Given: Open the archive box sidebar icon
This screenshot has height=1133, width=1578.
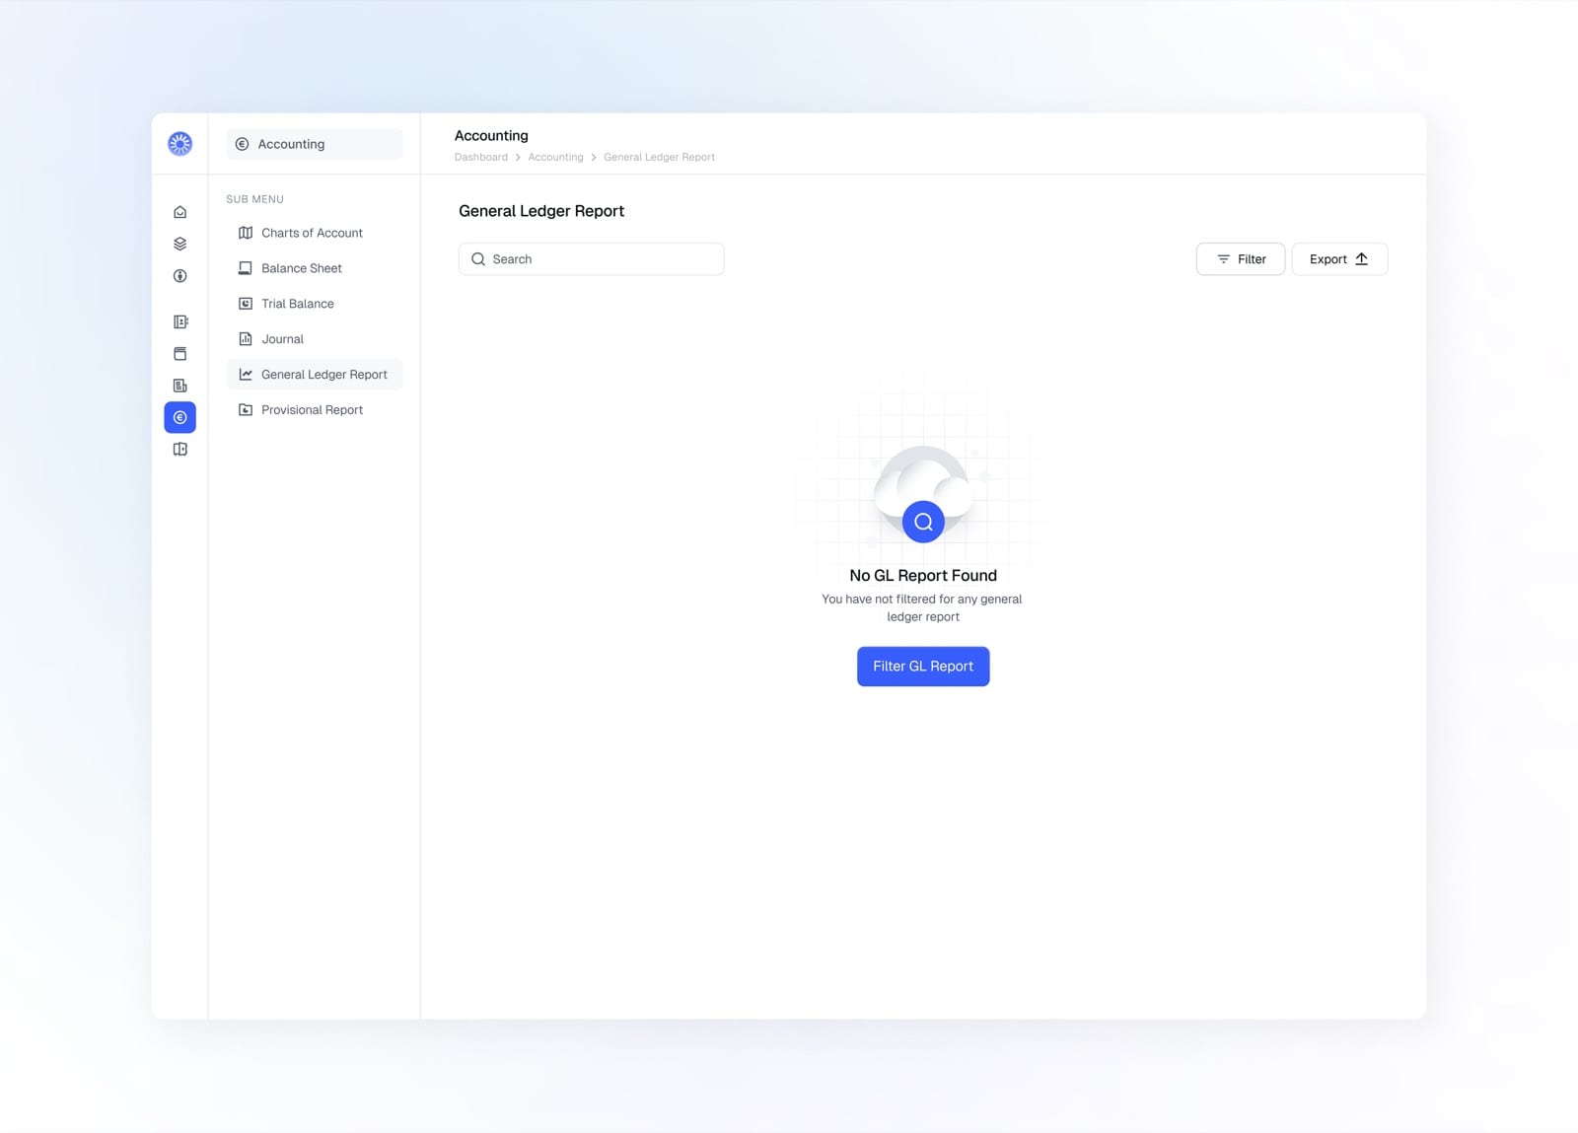Looking at the screenshot, I should pyautogui.click(x=179, y=353).
